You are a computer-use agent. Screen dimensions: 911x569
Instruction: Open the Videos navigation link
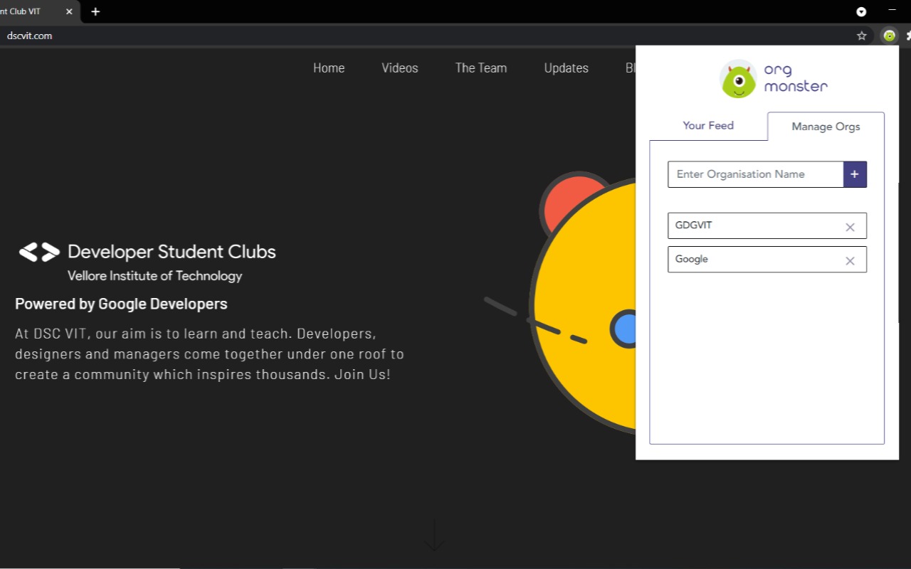[400, 68]
